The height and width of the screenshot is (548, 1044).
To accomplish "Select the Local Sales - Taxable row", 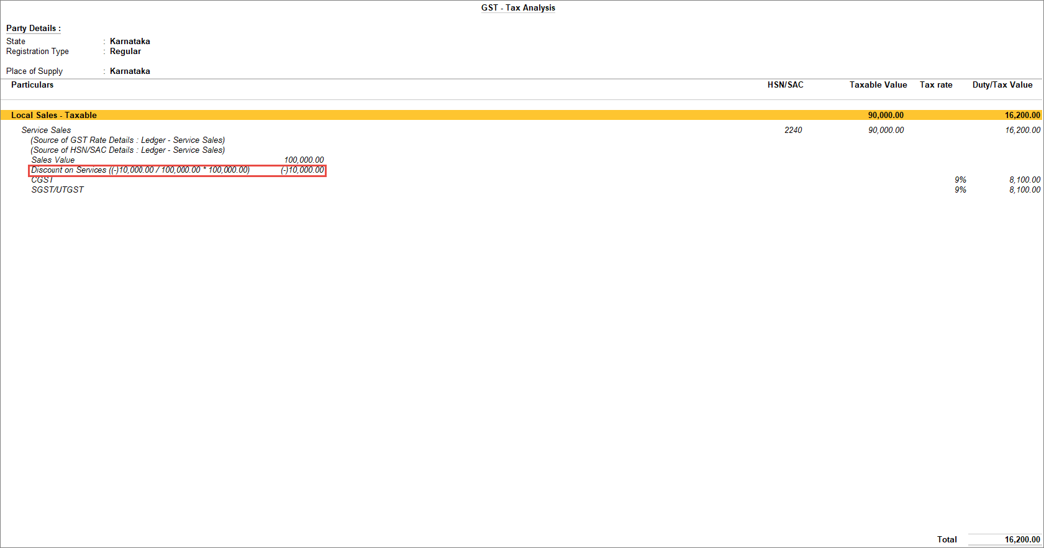I will (522, 115).
